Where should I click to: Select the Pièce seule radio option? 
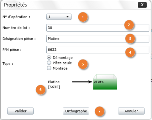pyautogui.click(x=49, y=63)
